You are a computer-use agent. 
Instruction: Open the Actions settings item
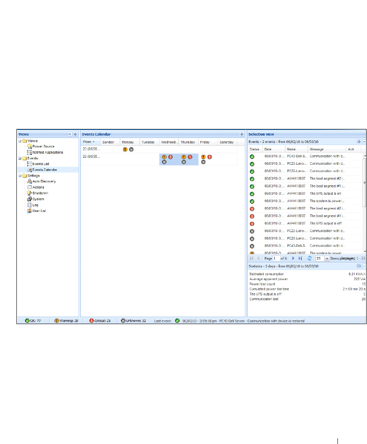point(38,187)
